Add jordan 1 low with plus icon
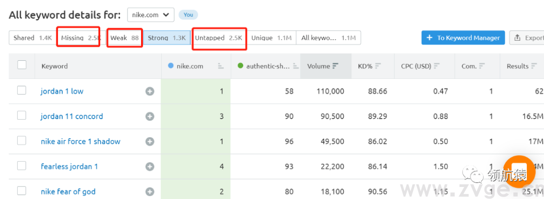Image resolution: width=544 pixels, height=199 pixels. tap(150, 91)
